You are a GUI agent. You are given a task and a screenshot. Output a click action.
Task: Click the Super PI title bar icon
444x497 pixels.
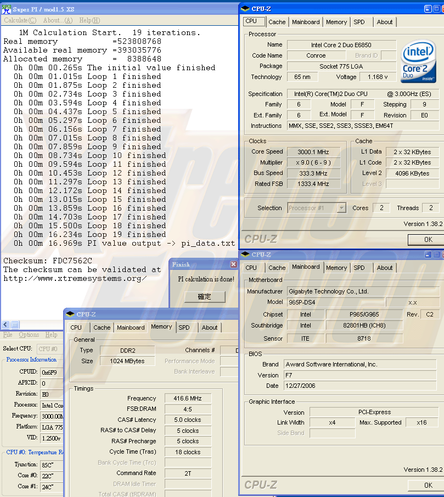point(6,8)
